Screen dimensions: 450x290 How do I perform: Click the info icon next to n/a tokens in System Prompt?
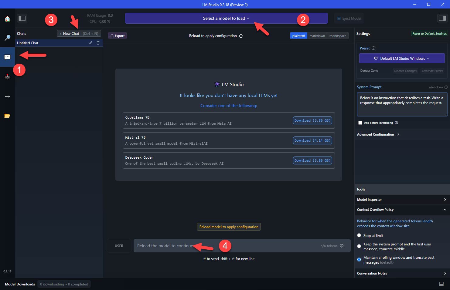point(446,87)
